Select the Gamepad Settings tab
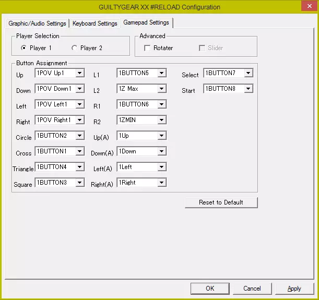This screenshot has height=300, width=319. 146,22
